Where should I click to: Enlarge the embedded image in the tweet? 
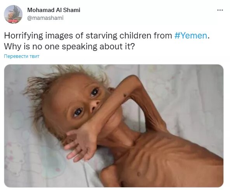114,126
